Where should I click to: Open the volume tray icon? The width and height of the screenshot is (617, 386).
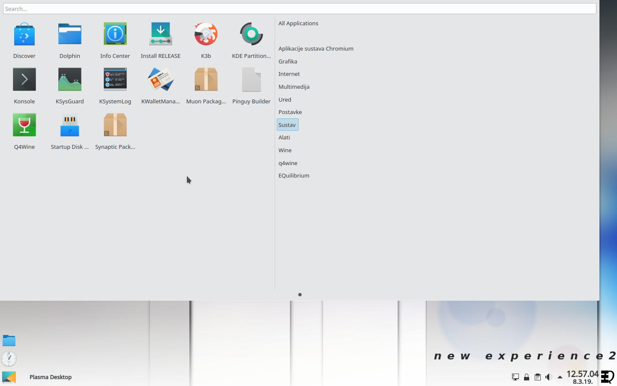click(549, 377)
